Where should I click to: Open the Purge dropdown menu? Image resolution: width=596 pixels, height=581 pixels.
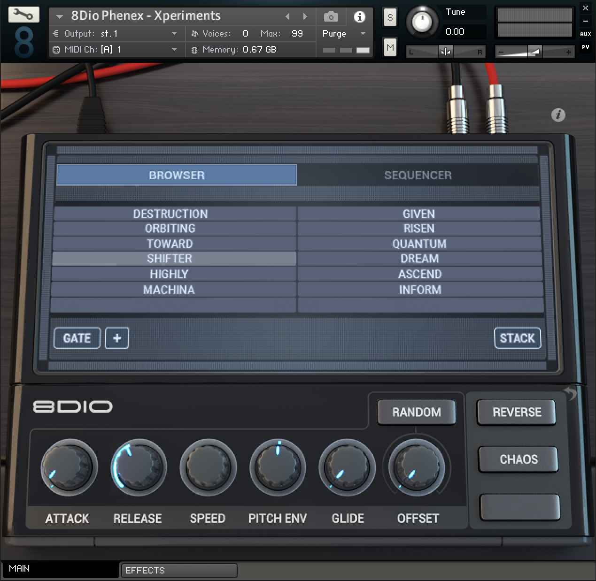362,34
